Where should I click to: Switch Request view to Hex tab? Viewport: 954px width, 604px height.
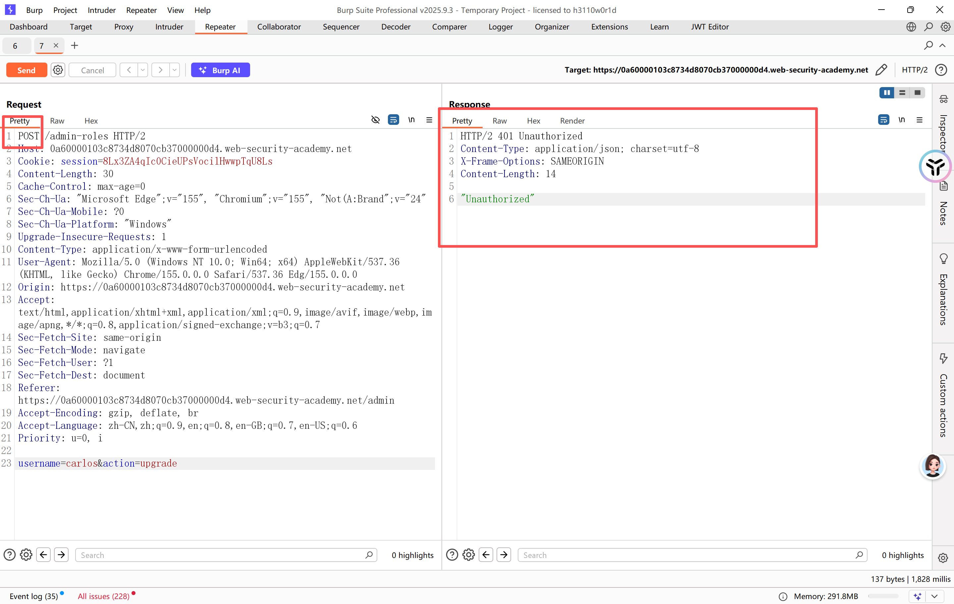(91, 121)
